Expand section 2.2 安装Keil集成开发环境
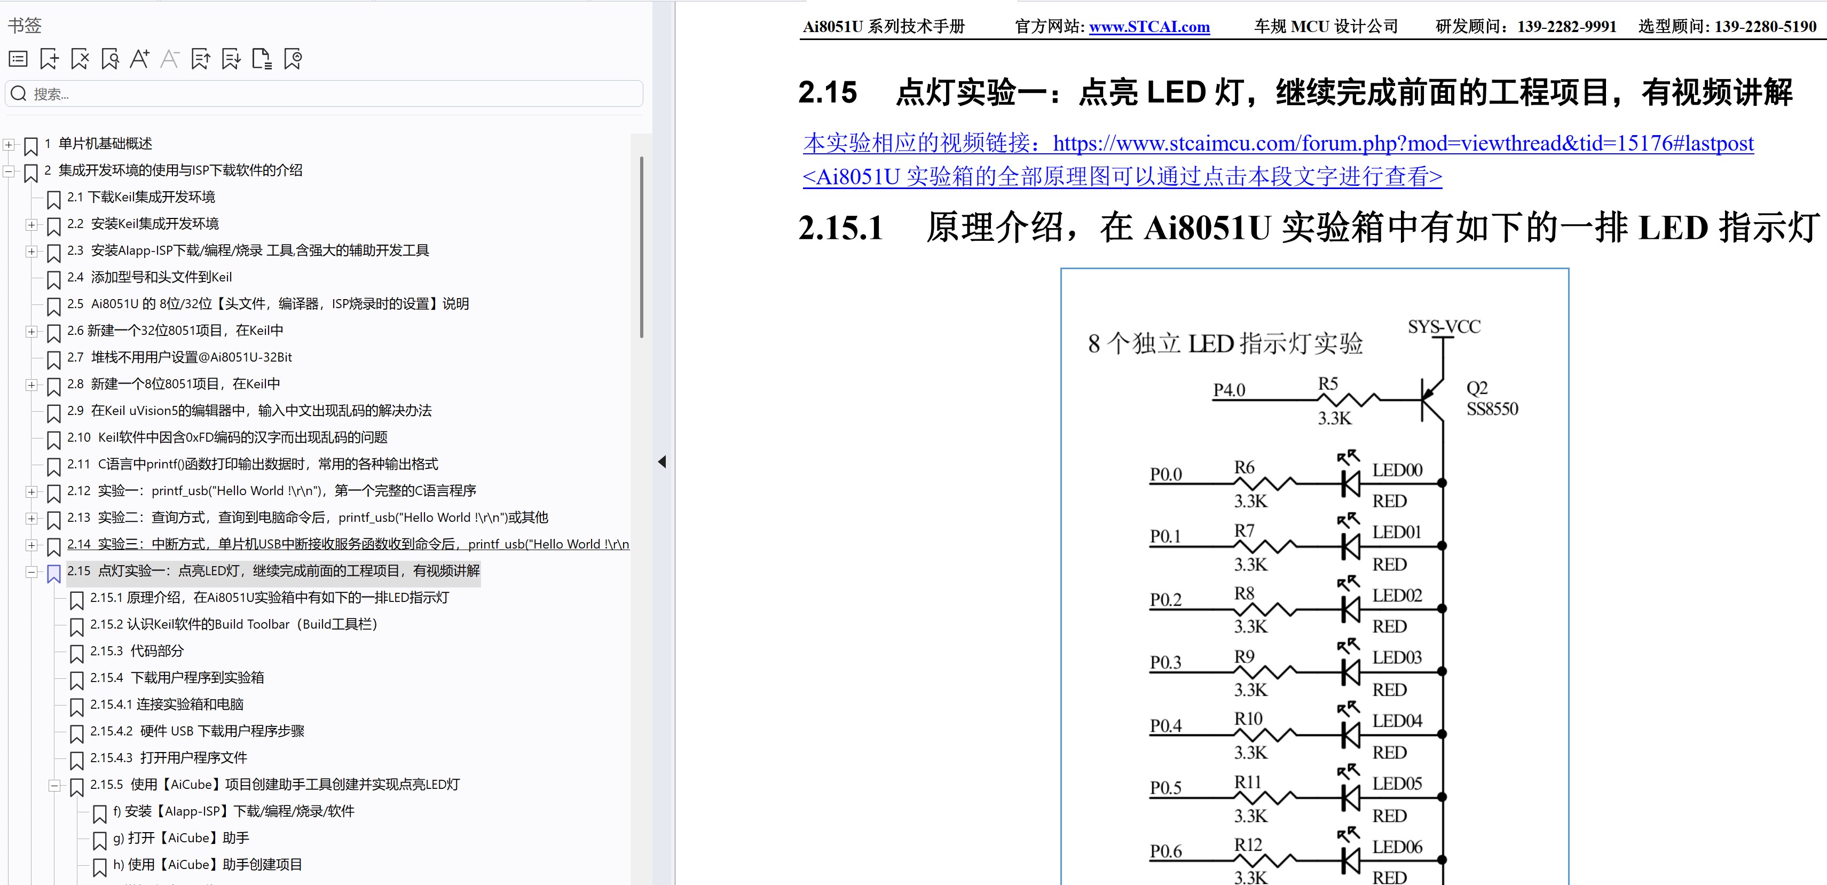1827x885 pixels. [x=31, y=225]
